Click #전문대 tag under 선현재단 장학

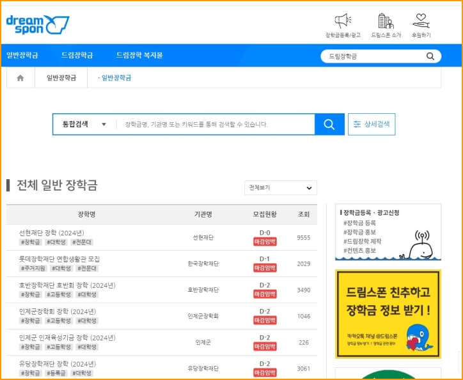tap(82, 242)
